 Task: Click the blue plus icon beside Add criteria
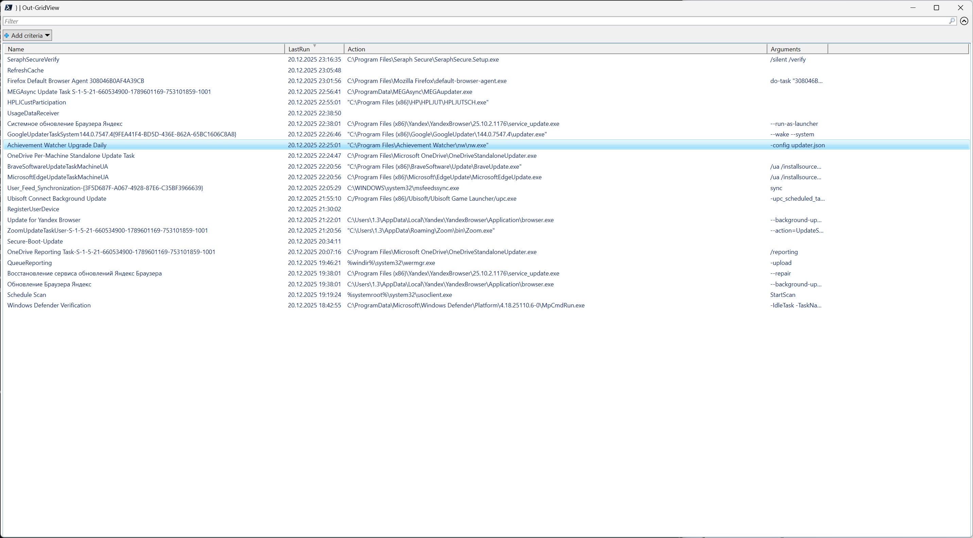7,35
